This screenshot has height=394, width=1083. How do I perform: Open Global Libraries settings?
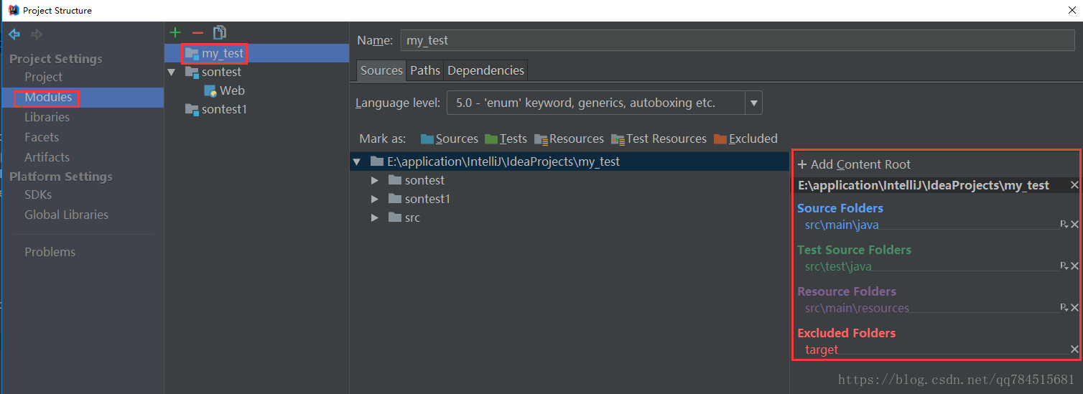point(66,215)
